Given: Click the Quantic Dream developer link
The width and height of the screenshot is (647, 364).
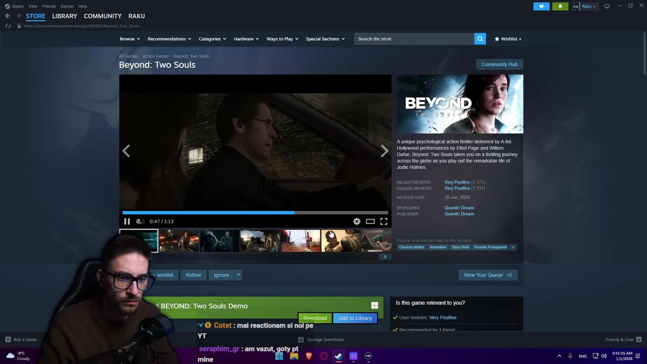Looking at the screenshot, I should tap(459, 208).
